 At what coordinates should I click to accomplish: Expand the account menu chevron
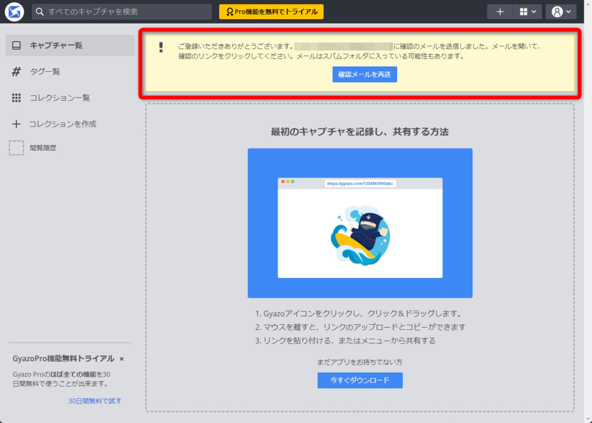coord(568,11)
